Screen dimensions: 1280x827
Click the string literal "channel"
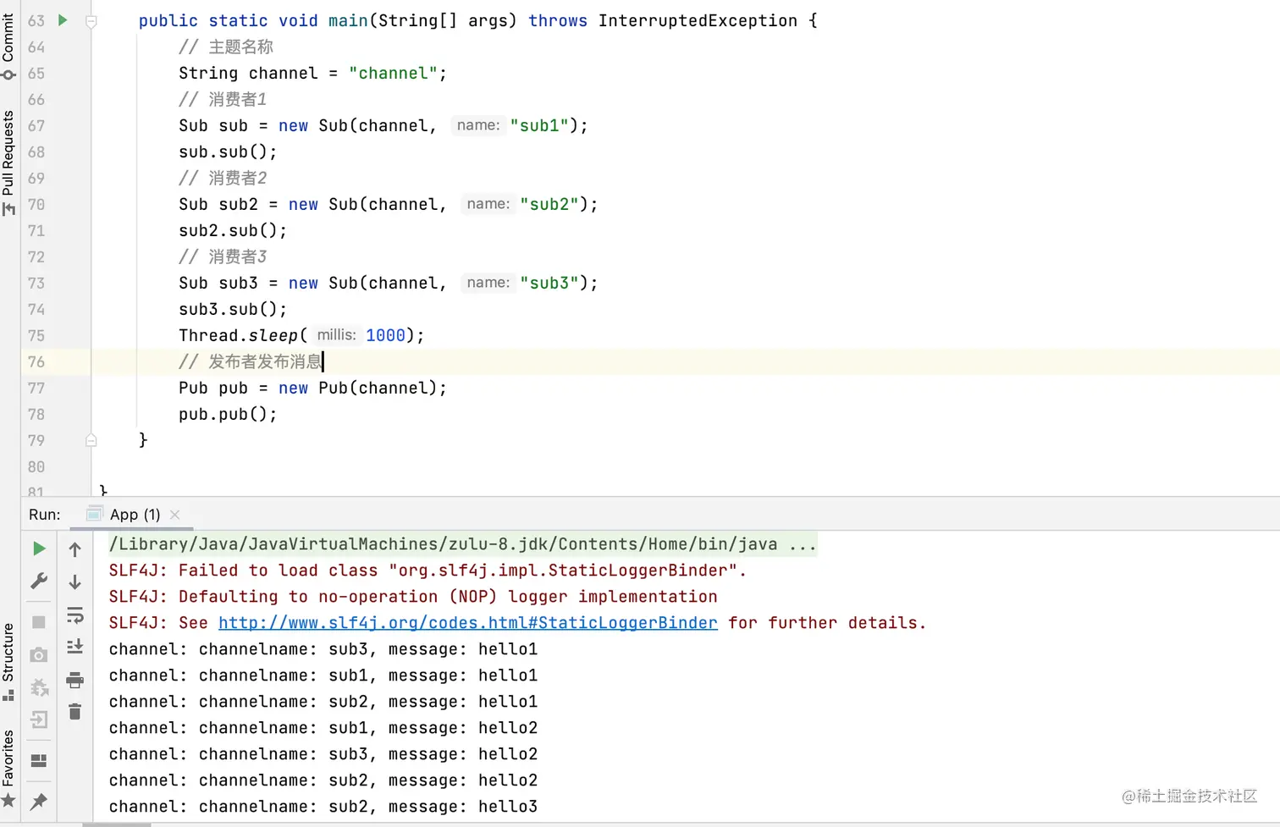tap(394, 74)
